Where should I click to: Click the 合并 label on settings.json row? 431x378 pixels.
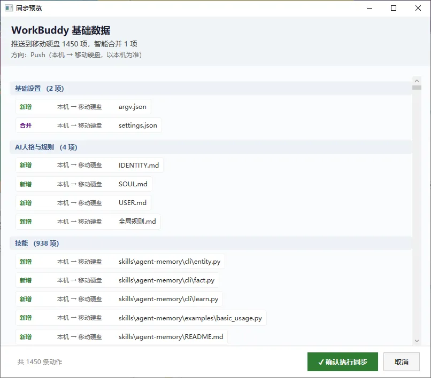pyautogui.click(x=26, y=125)
